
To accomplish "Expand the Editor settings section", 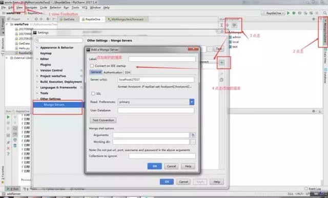I will (37, 59).
